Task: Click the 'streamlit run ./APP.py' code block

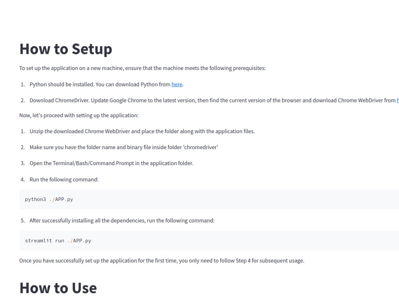Action: click(x=209, y=241)
